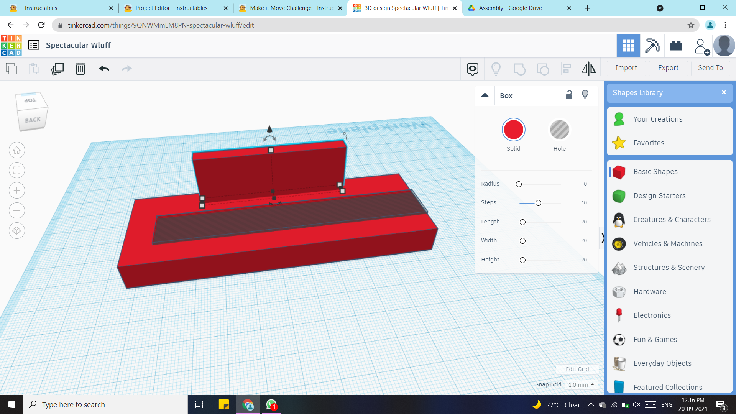This screenshot has height=414, width=736.
Task: Click the Steps slider handle
Action: click(538, 203)
